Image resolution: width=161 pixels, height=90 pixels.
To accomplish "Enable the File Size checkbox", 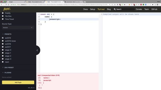I will 3,16.
